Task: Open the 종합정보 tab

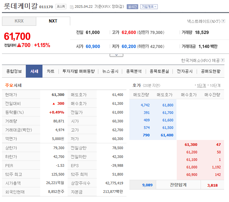Action: (x=14, y=71)
